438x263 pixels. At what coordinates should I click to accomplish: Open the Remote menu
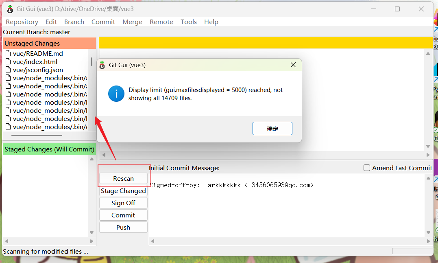(x=161, y=22)
